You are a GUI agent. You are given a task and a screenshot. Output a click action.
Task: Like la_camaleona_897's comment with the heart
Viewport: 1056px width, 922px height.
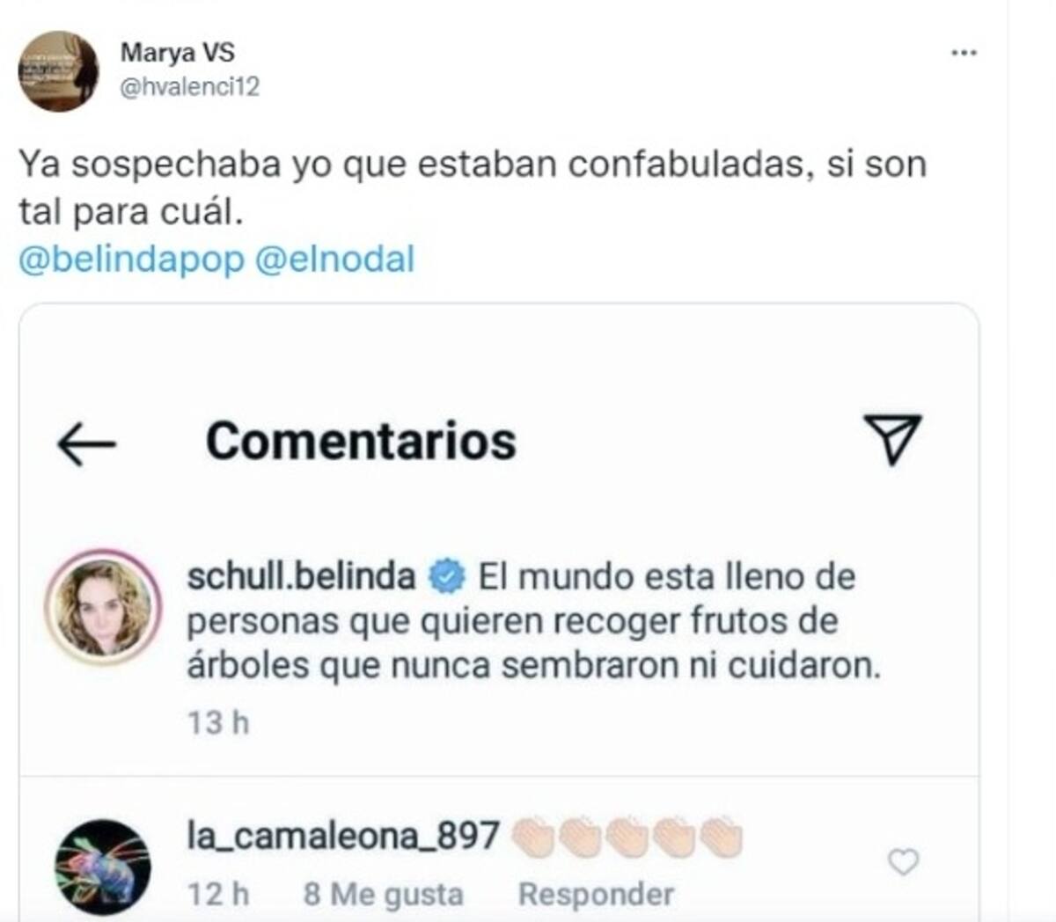click(x=903, y=862)
